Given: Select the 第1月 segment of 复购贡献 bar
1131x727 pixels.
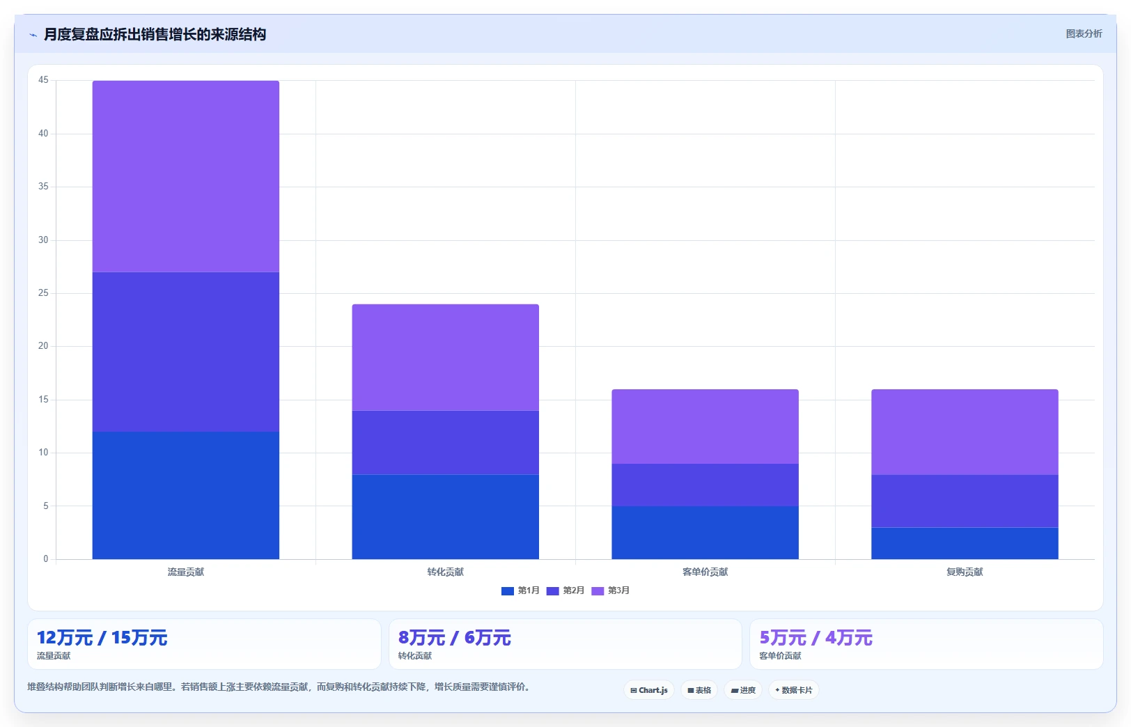Looking at the screenshot, I should [965, 543].
